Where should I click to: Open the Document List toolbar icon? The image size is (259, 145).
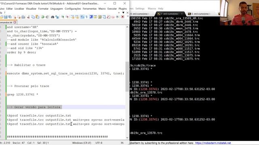104,17
